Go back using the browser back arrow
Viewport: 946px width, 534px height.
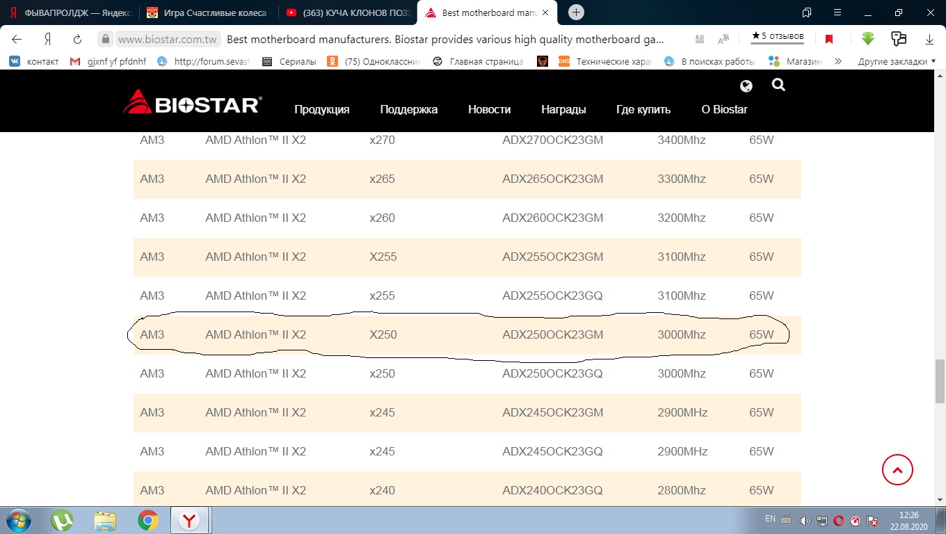pos(17,39)
